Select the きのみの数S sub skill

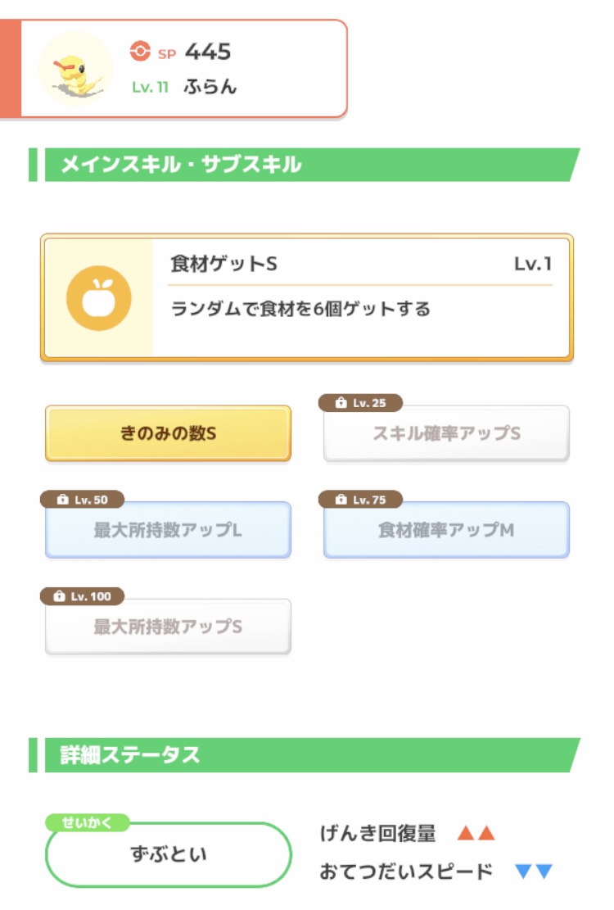pos(168,433)
